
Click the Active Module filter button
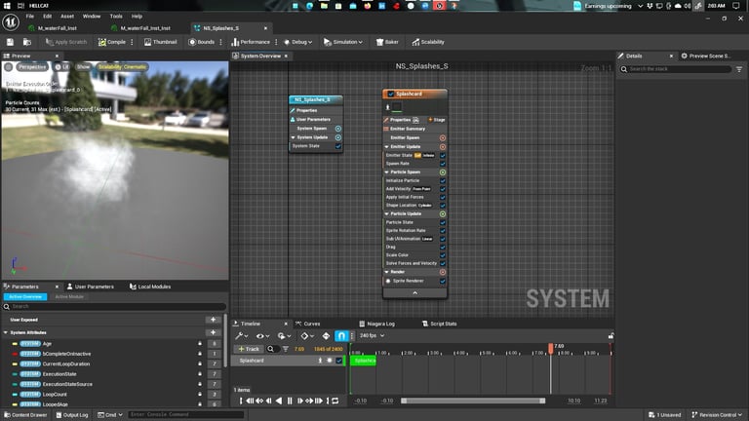(x=69, y=297)
